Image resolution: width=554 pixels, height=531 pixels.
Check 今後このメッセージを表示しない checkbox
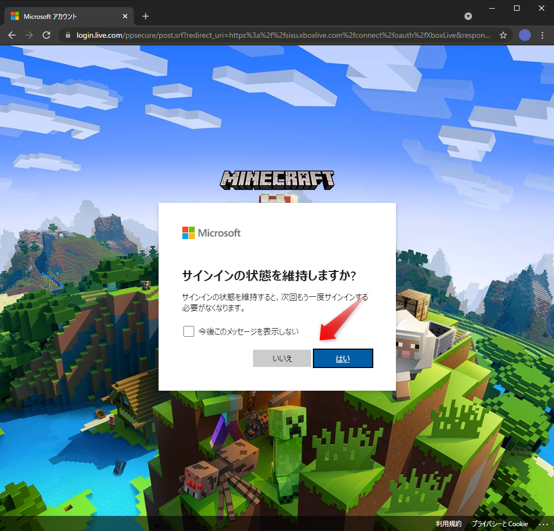tap(188, 331)
